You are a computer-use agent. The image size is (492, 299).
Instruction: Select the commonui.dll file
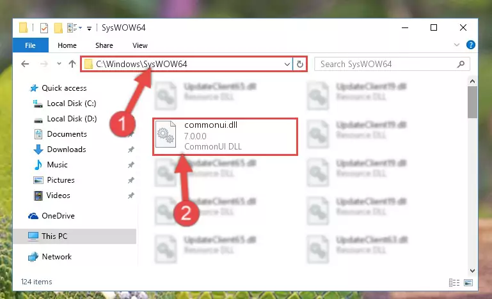[x=225, y=137]
